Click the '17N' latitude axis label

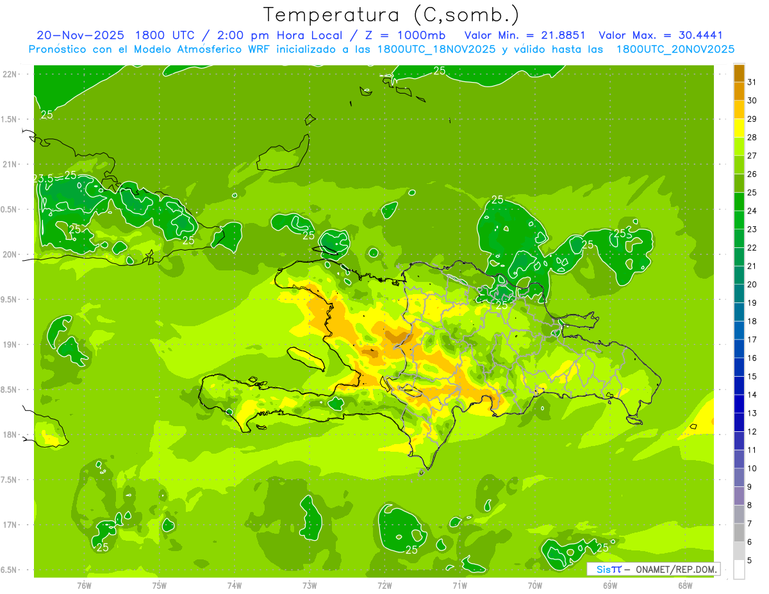tap(10, 525)
